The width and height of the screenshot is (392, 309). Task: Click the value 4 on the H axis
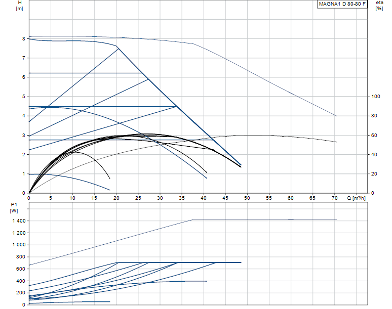click(x=24, y=116)
